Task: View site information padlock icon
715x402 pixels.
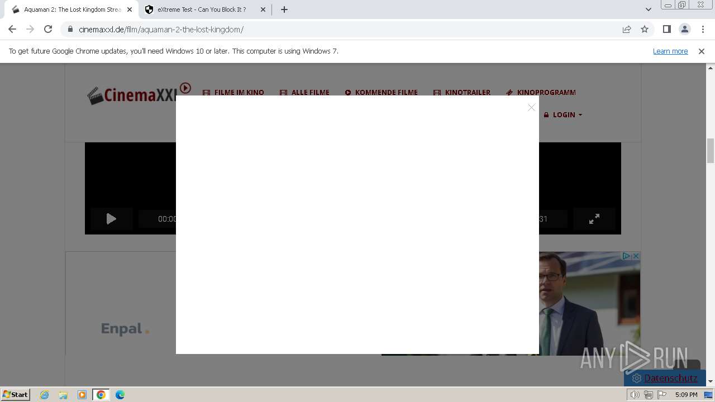Action: click(70, 29)
